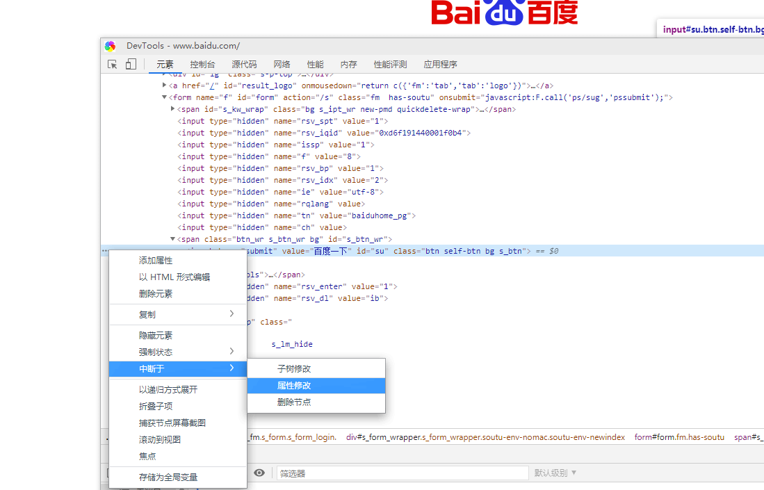Choose 添加属性 in the context menu

178,261
